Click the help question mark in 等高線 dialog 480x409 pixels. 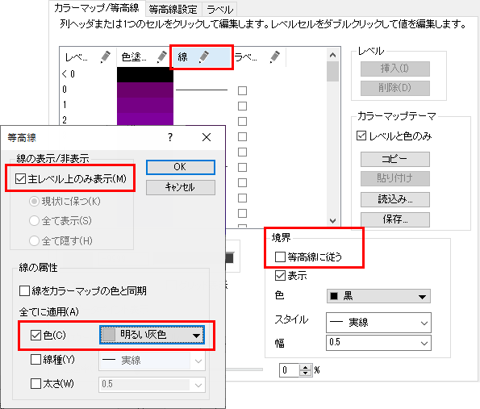tap(170, 137)
